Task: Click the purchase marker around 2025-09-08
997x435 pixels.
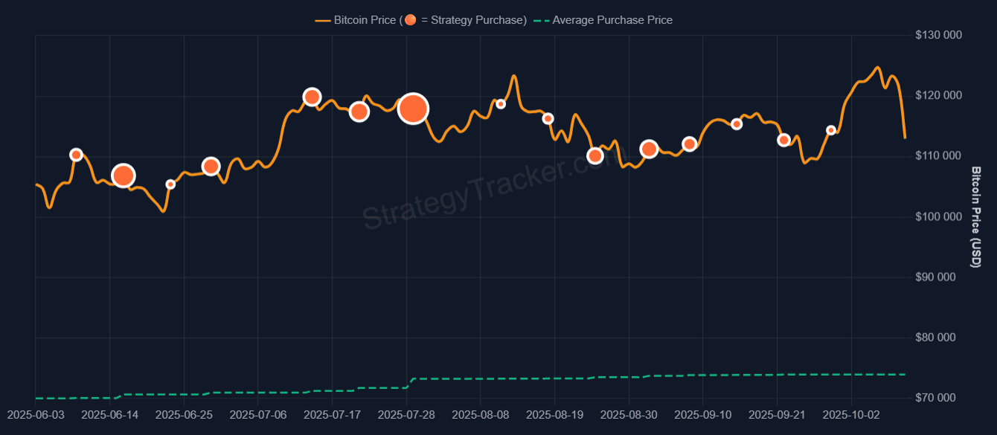Action: pos(689,144)
